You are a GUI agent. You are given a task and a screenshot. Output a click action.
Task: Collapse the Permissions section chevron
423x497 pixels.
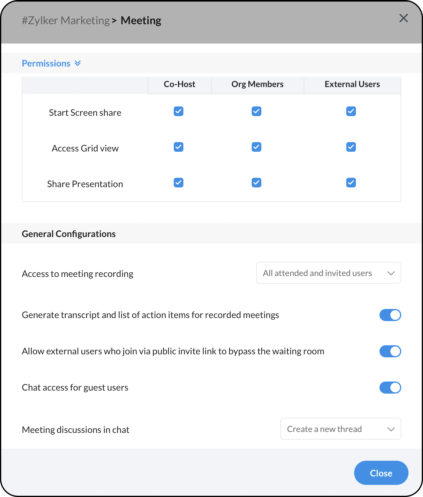tap(78, 63)
